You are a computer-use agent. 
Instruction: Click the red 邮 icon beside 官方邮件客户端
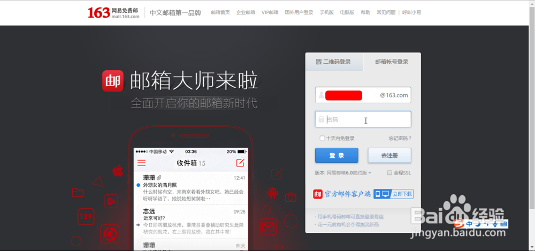pyautogui.click(x=318, y=194)
